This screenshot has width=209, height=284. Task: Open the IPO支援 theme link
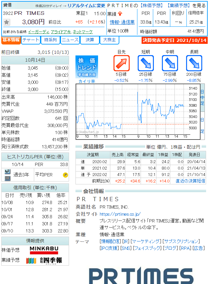point(109,248)
